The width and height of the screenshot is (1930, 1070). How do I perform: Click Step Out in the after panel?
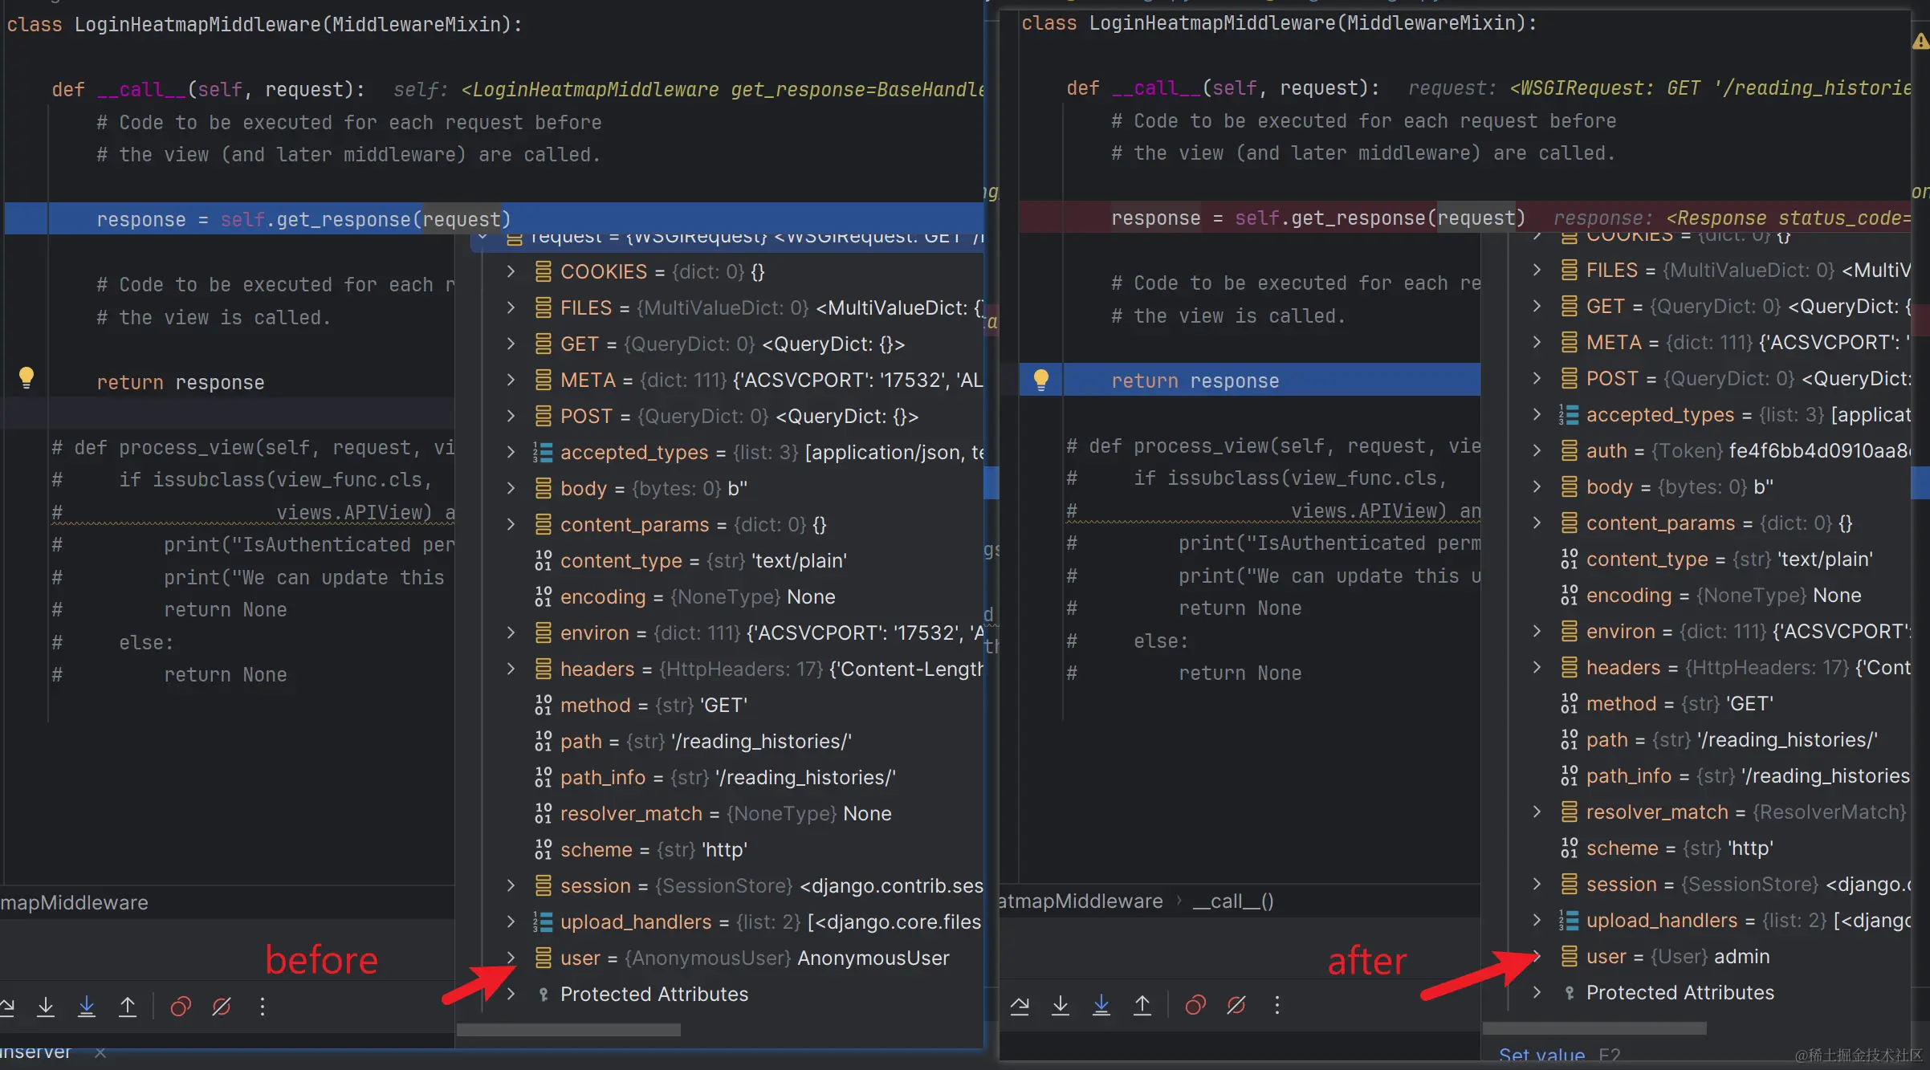[1142, 1004]
